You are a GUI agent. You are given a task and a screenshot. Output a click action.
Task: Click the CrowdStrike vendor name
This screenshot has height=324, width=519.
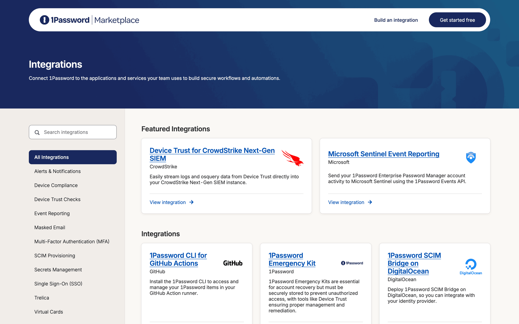(163, 167)
